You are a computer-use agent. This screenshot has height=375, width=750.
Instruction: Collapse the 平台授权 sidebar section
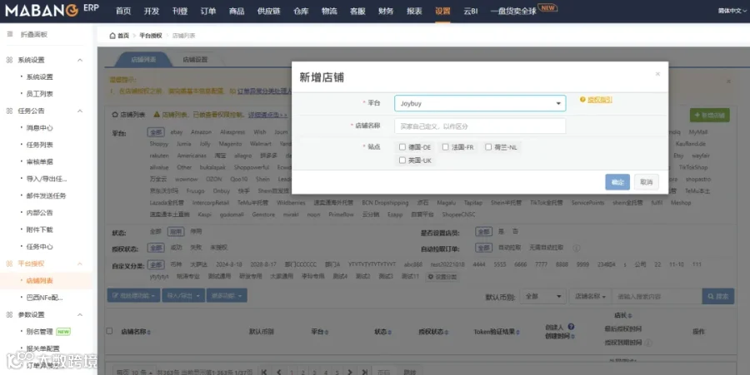[x=80, y=264]
